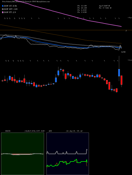This screenshot has height=175, width=132.
Task: Click the Pre V: 7.856 M volume readout
Action: (x=105, y=8)
